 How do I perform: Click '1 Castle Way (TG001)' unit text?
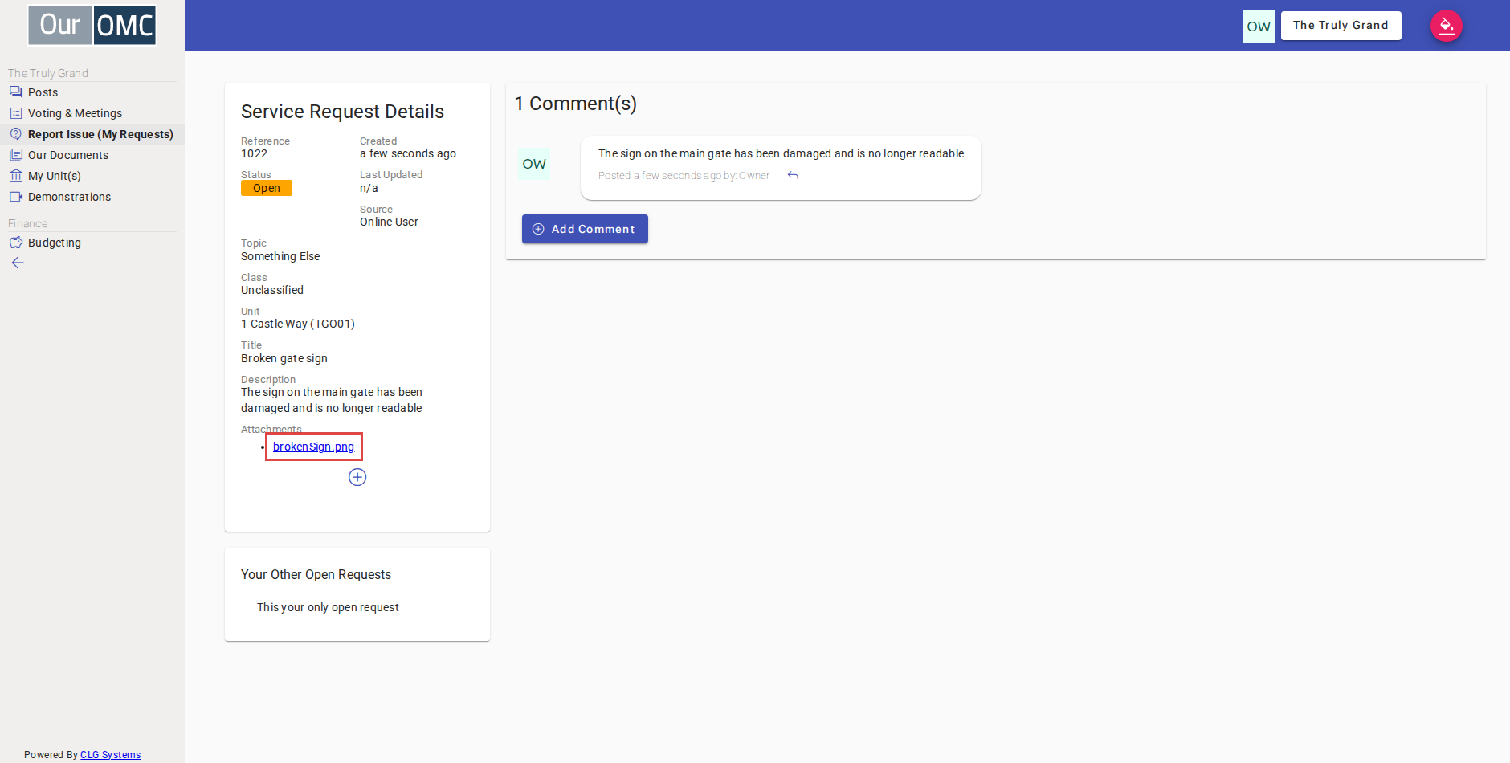tap(298, 324)
